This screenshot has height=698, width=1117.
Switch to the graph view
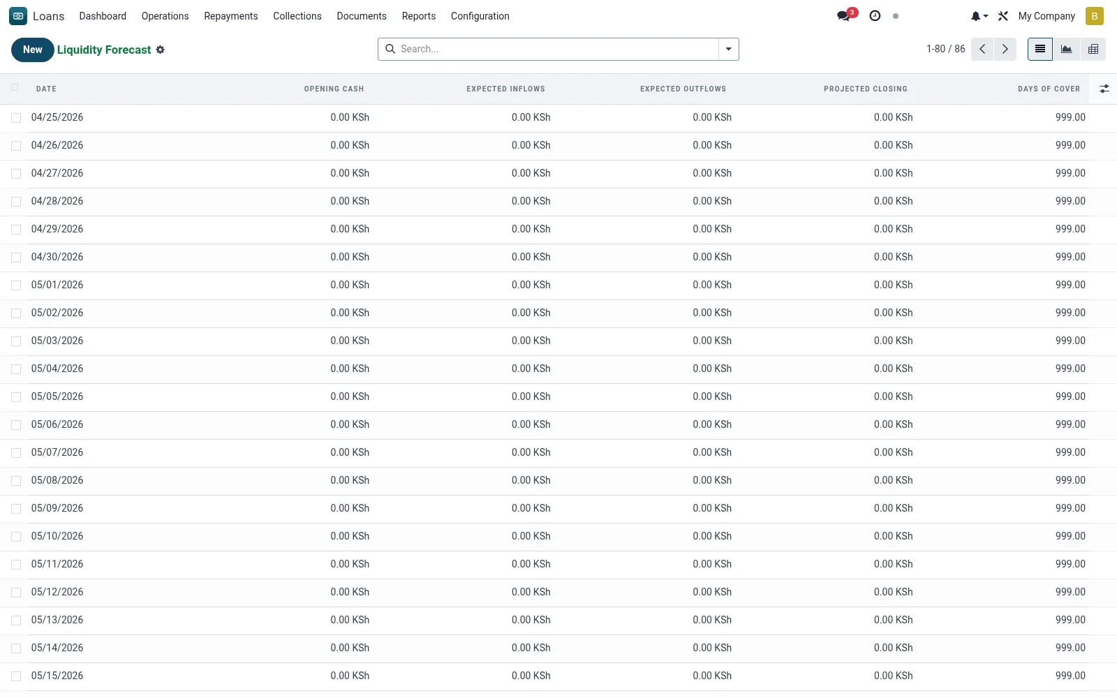tap(1067, 49)
